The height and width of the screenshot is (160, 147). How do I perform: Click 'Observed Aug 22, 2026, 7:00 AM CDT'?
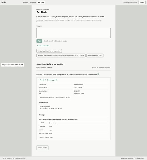pos(51,109)
